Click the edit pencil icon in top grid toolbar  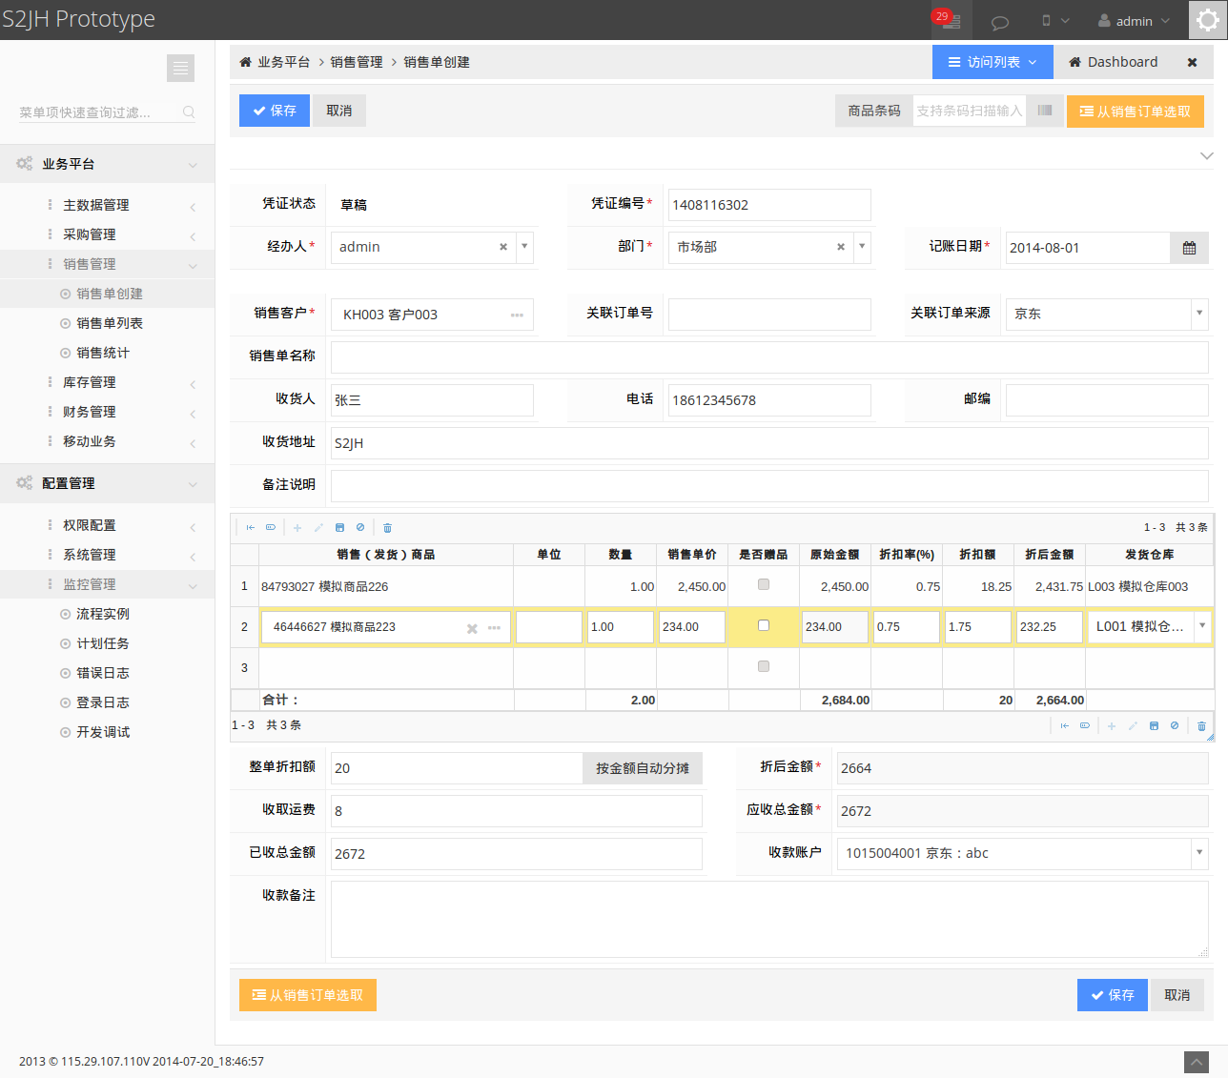pos(318,527)
